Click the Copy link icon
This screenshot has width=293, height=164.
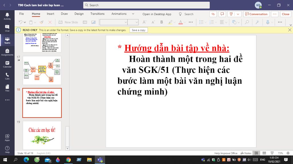(x=213, y=14)
